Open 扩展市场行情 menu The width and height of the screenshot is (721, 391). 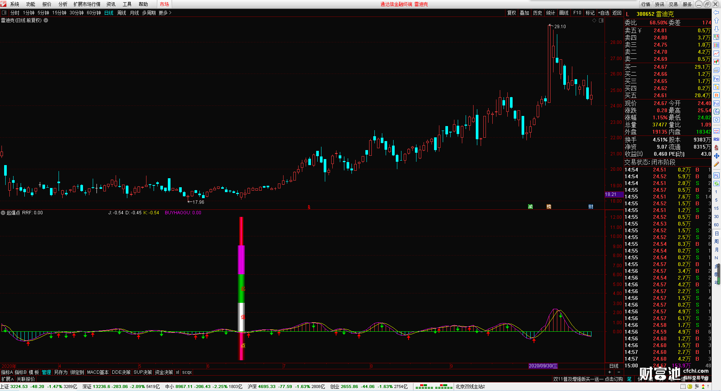87,4
